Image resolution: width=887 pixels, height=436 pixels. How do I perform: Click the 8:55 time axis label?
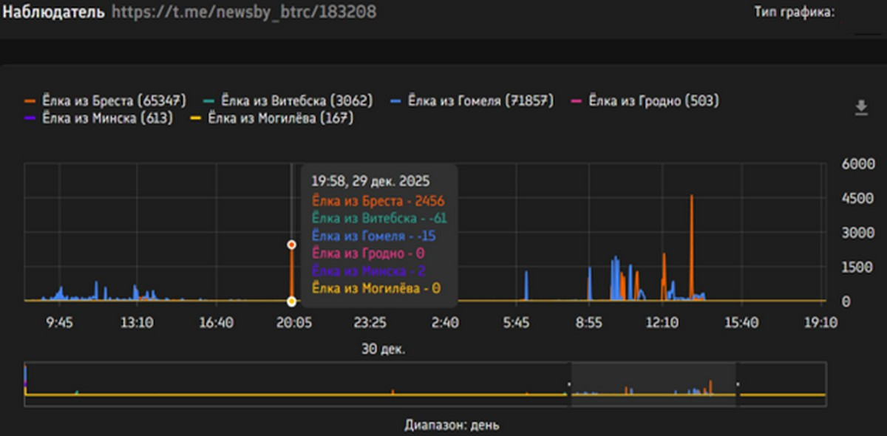[588, 322]
